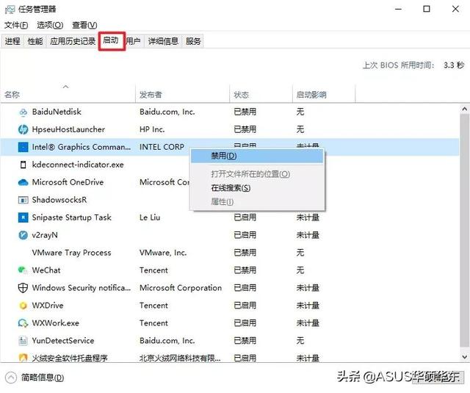Screen dimensions: 470x393
Task: Click the Task Manager title bar icon
Action: coord(10,10)
